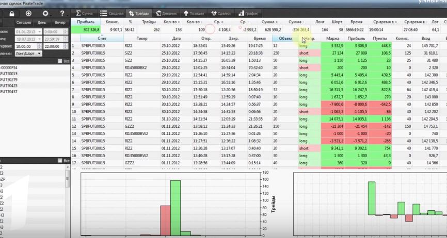Image resolution: width=447 pixels, height=238 pixels.
Task: Click the circled plus add icon
Action: 28,13
